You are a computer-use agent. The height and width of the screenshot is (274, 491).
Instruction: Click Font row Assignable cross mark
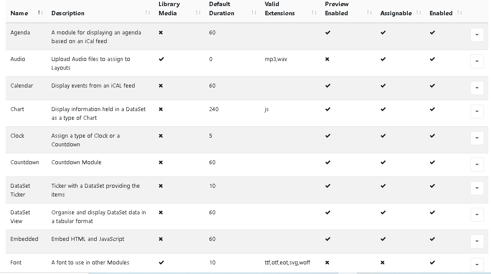(x=383, y=263)
